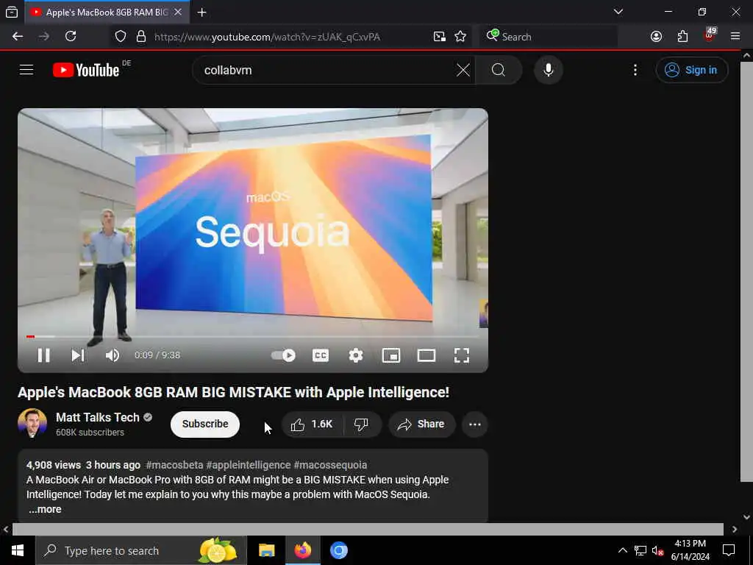Viewport: 753px width, 565px height.
Task: Pause the video playback
Action: tap(43, 355)
